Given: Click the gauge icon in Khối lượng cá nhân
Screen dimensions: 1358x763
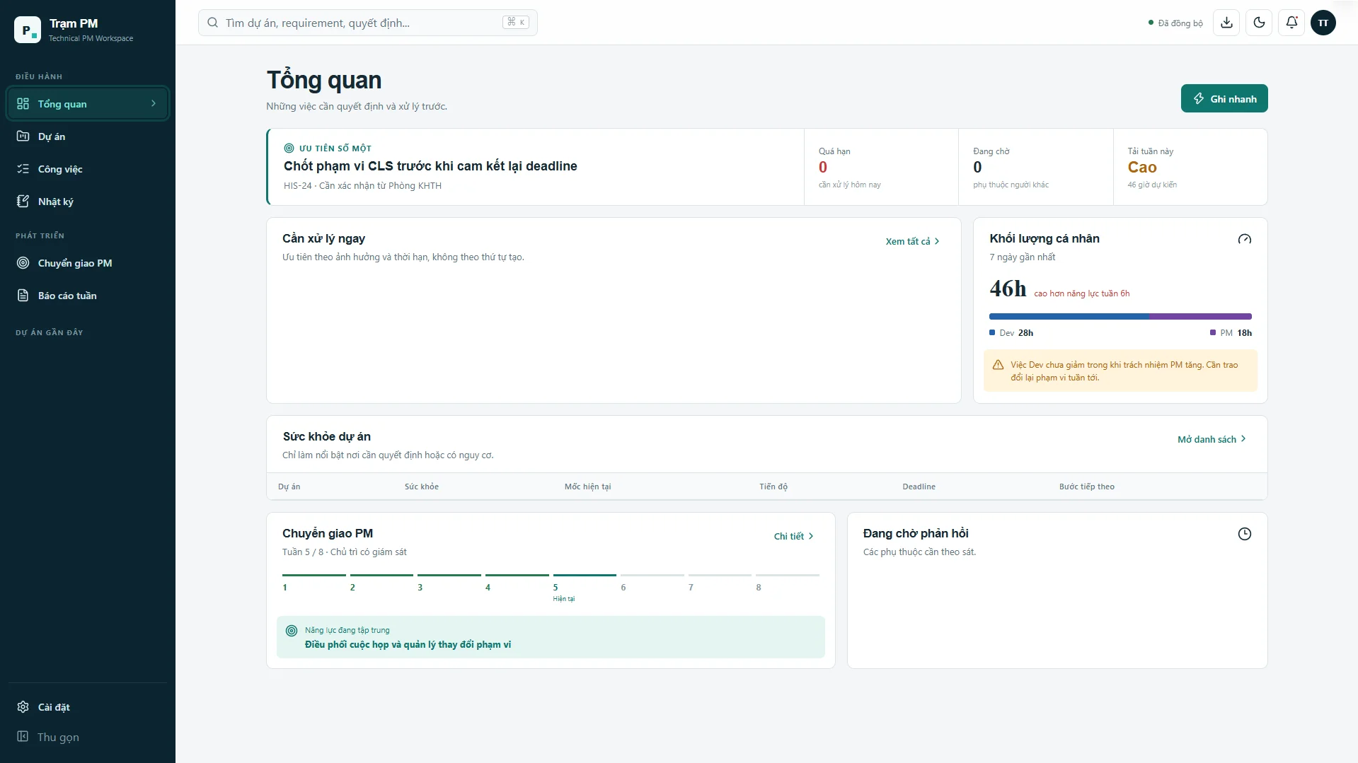Looking at the screenshot, I should click(1245, 239).
